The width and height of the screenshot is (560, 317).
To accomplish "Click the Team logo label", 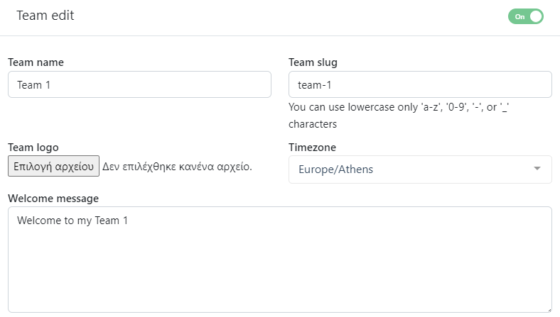I will (x=33, y=148).
